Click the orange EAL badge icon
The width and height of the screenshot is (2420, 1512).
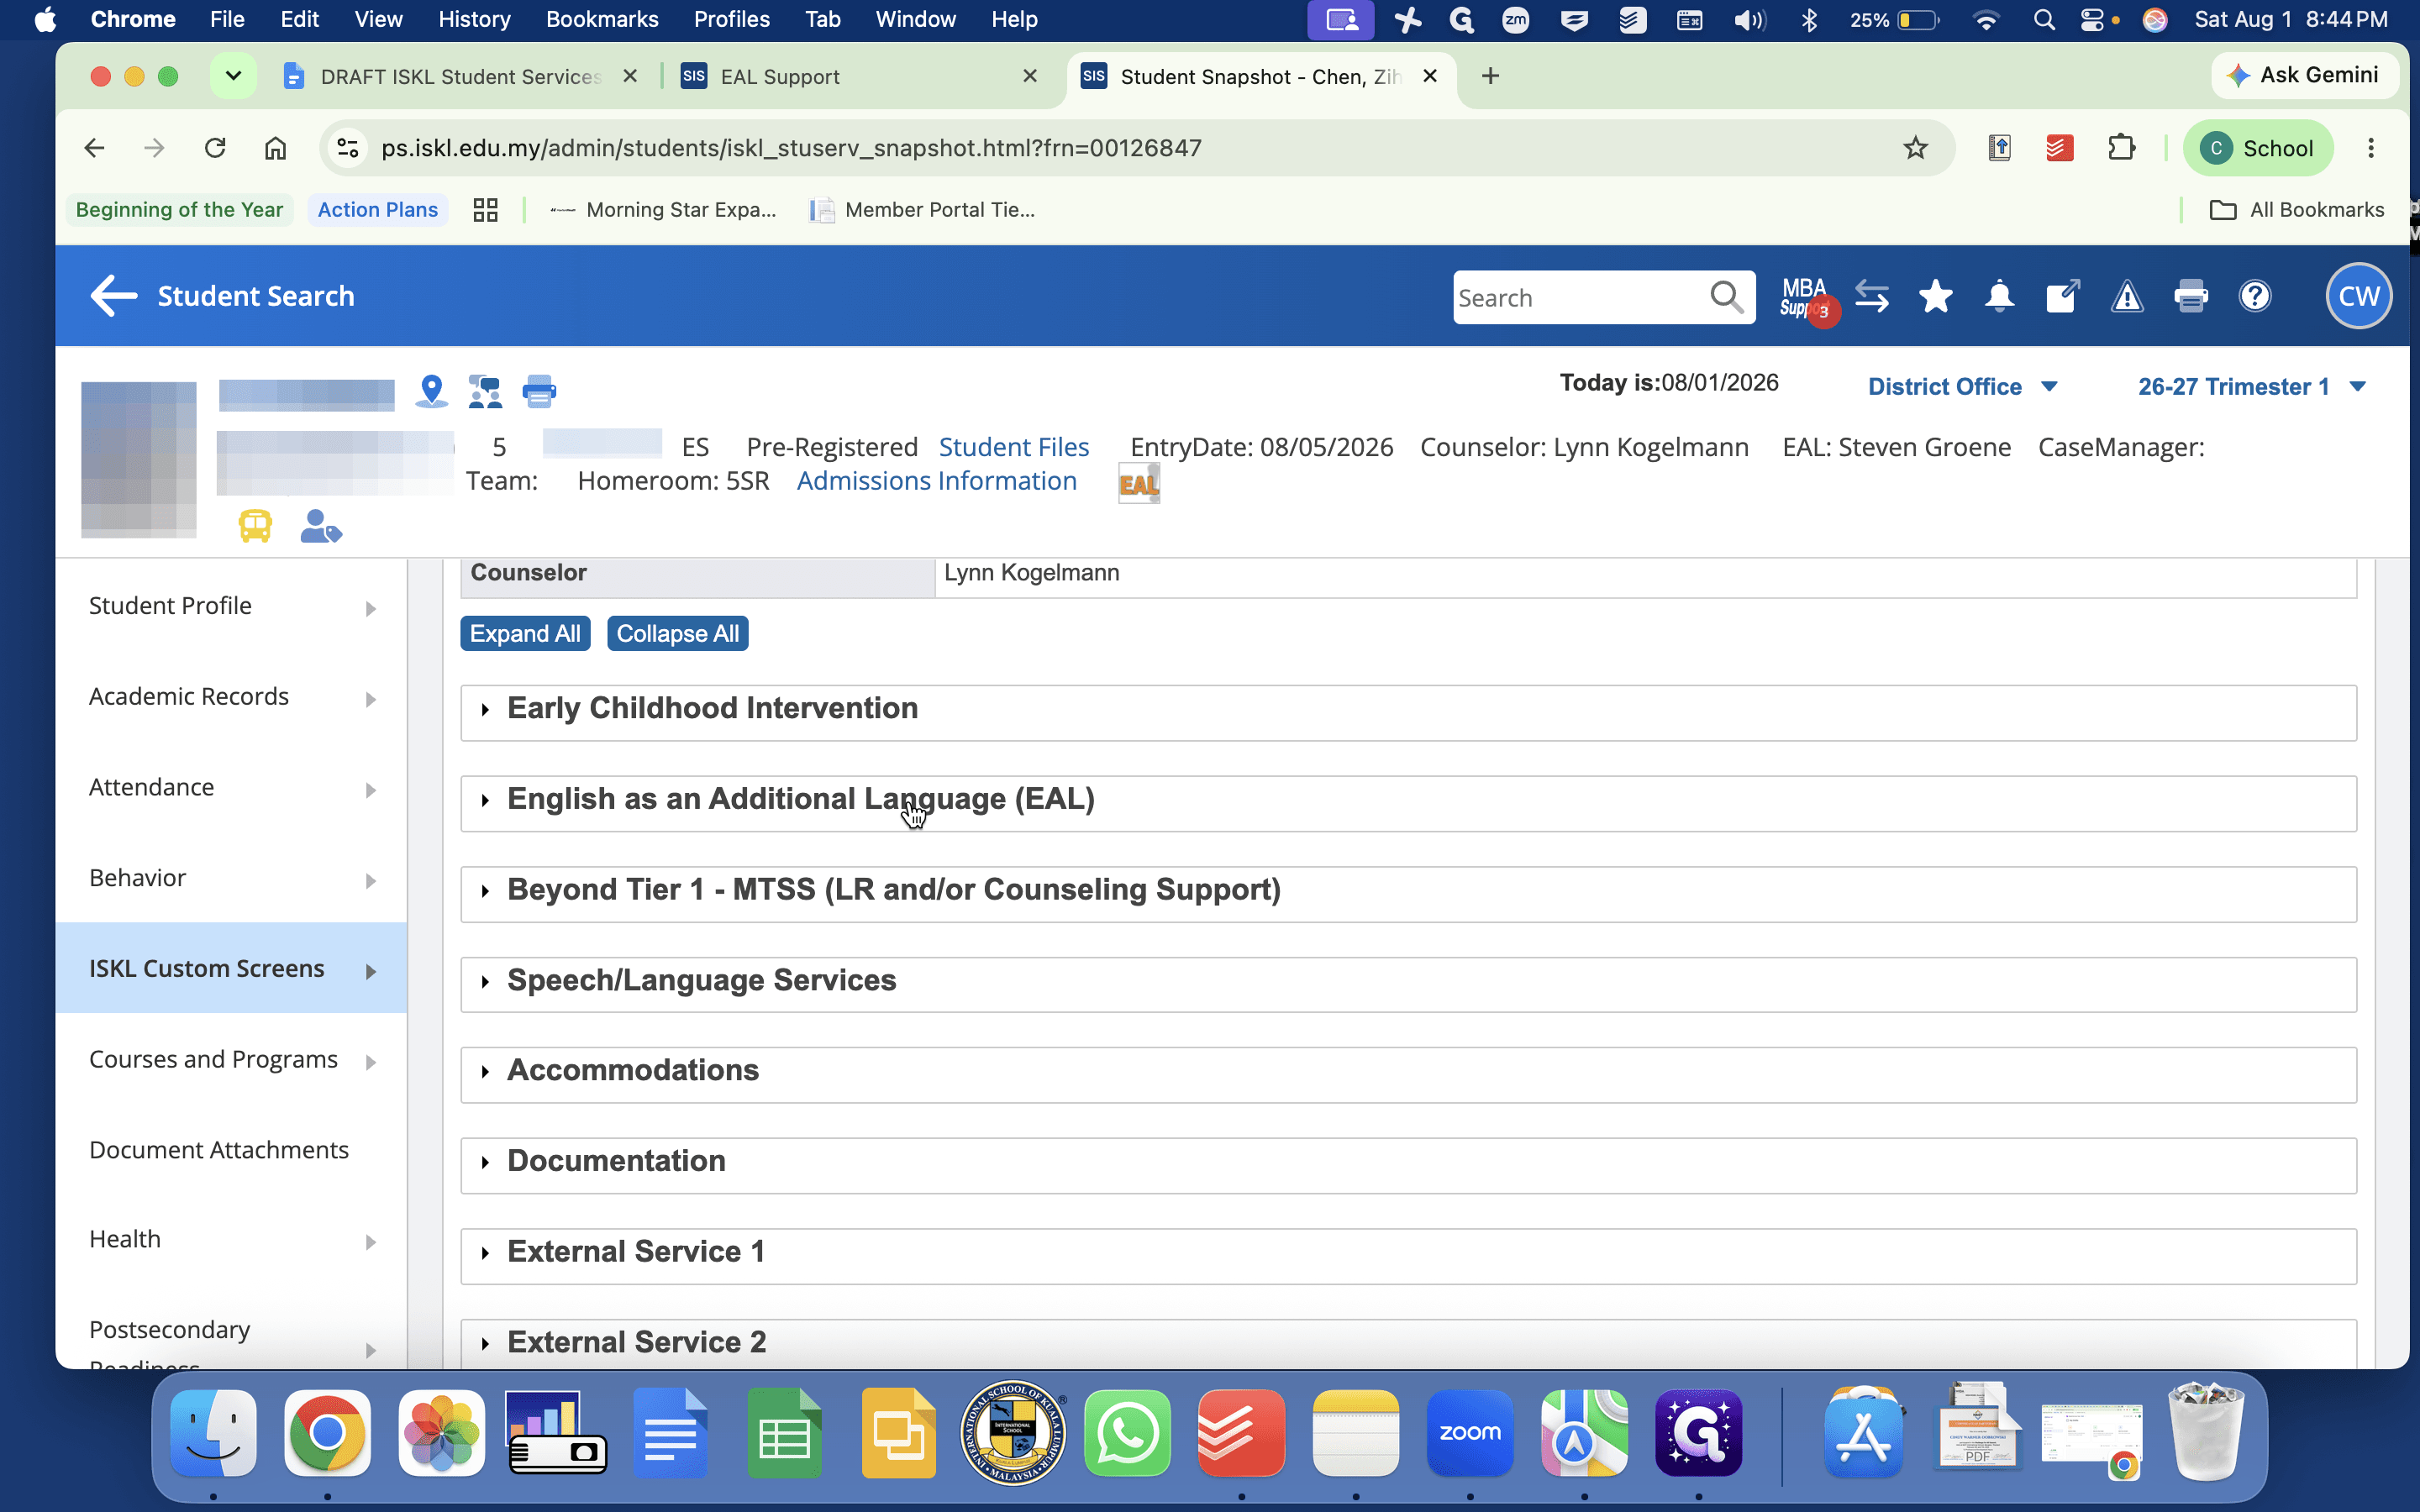click(1139, 484)
